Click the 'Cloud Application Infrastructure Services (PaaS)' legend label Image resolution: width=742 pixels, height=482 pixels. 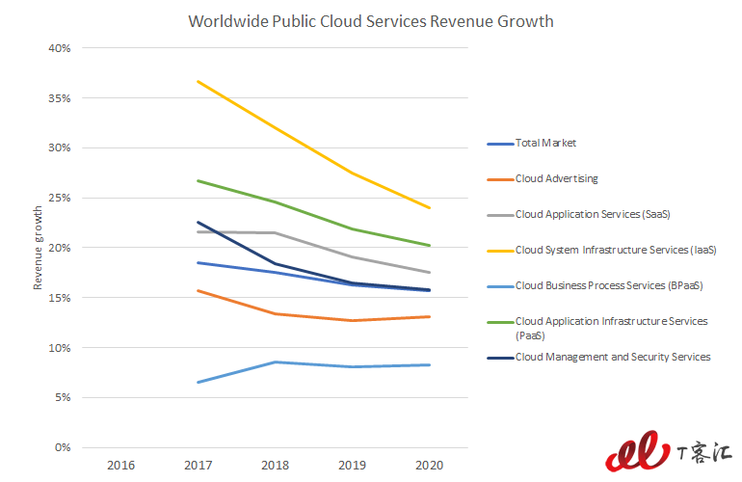(x=611, y=328)
